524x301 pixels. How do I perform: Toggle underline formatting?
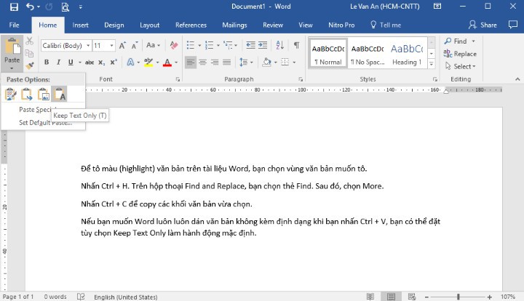point(71,62)
